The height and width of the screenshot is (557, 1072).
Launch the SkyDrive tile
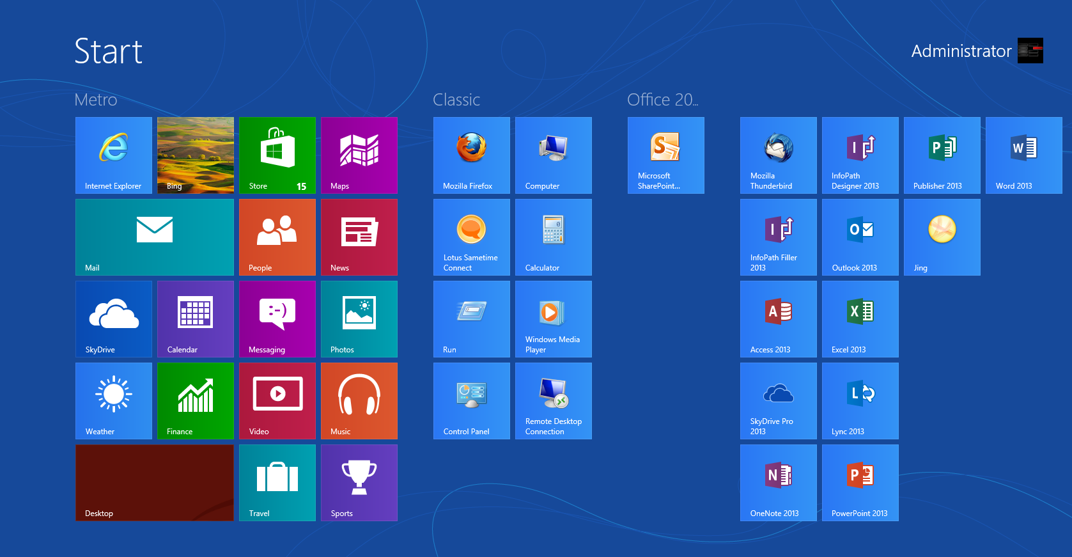point(114,319)
